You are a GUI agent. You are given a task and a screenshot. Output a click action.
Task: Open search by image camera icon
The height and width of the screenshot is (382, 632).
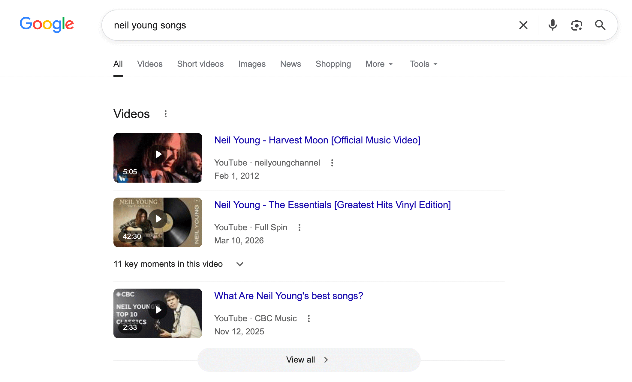[576, 25]
